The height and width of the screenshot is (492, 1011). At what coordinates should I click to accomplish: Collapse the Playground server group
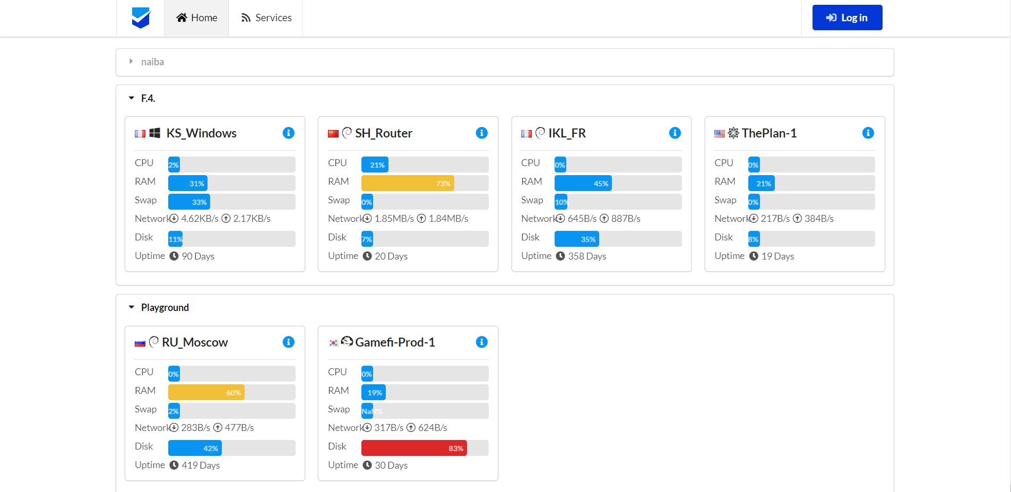(x=132, y=307)
